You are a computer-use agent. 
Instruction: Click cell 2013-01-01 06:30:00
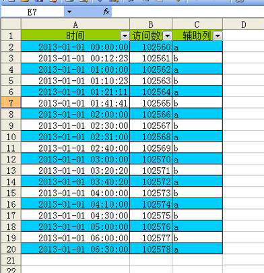[75, 249]
